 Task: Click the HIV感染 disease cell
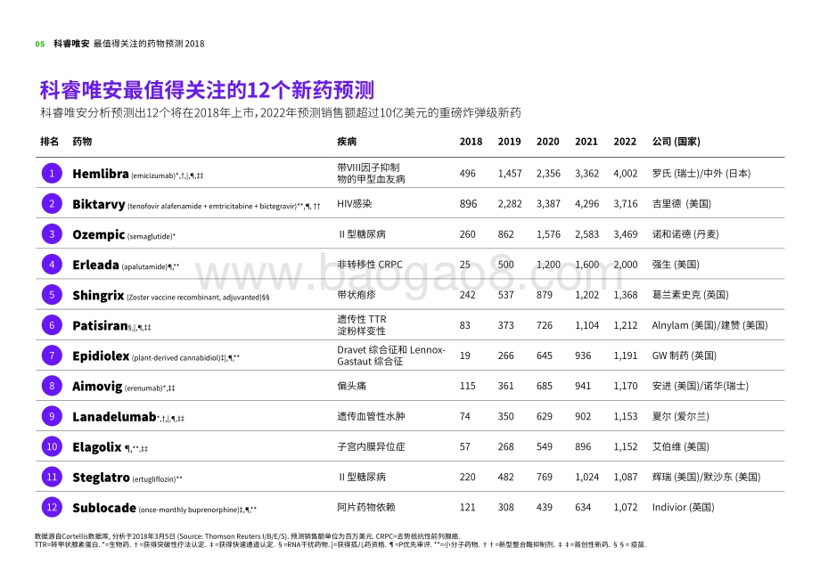355,204
